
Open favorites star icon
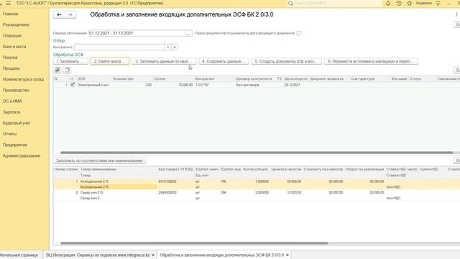pos(409,3)
